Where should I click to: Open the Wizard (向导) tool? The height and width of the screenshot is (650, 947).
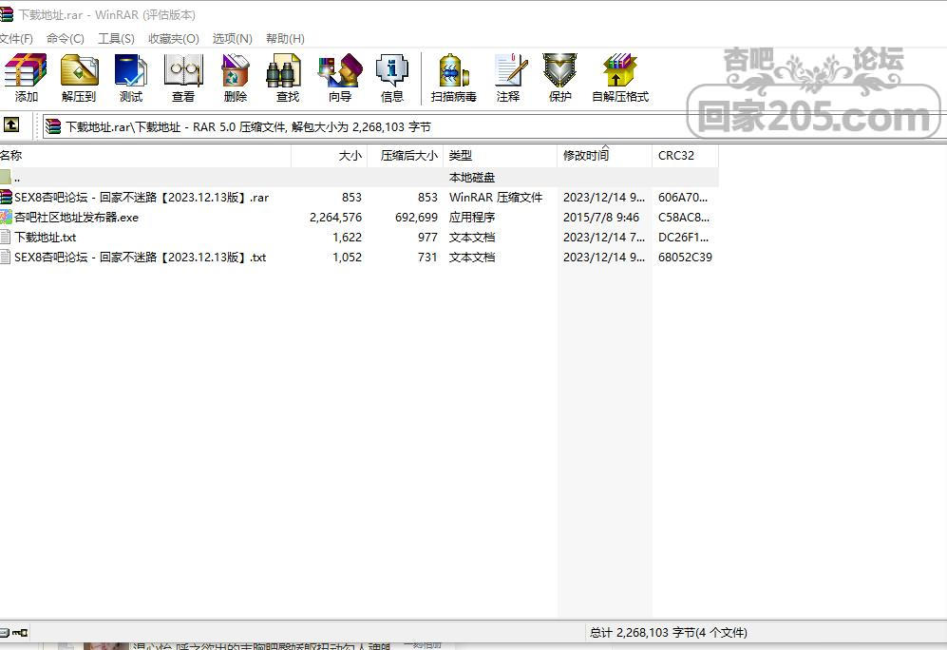click(340, 77)
